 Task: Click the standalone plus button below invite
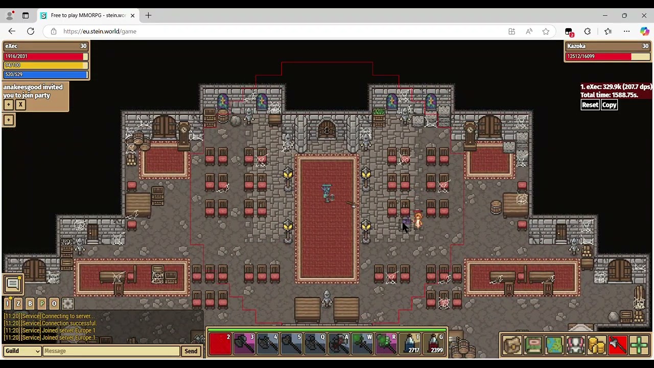[x=8, y=120]
